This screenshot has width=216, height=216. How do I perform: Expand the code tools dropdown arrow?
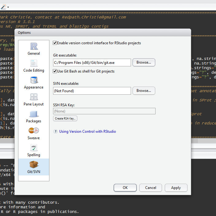point(8,7)
